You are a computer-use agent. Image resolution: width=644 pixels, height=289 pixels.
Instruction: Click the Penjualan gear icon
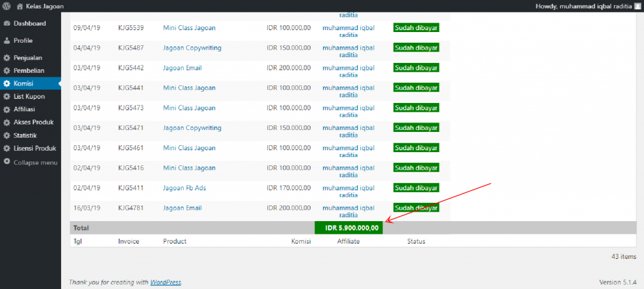(6, 58)
